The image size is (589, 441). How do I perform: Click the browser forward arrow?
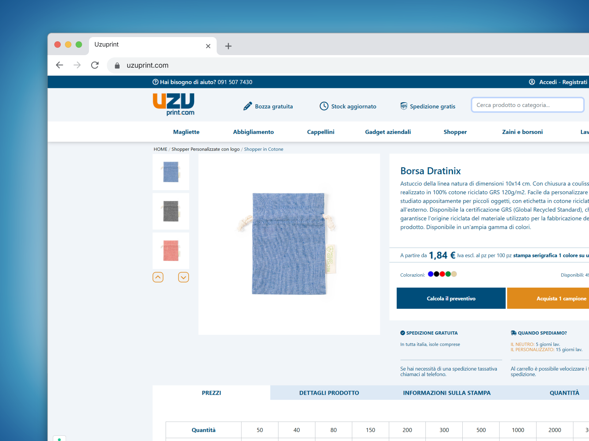[x=77, y=65]
